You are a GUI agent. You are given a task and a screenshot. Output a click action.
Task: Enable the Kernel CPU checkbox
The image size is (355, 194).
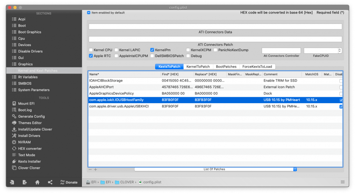click(x=91, y=50)
